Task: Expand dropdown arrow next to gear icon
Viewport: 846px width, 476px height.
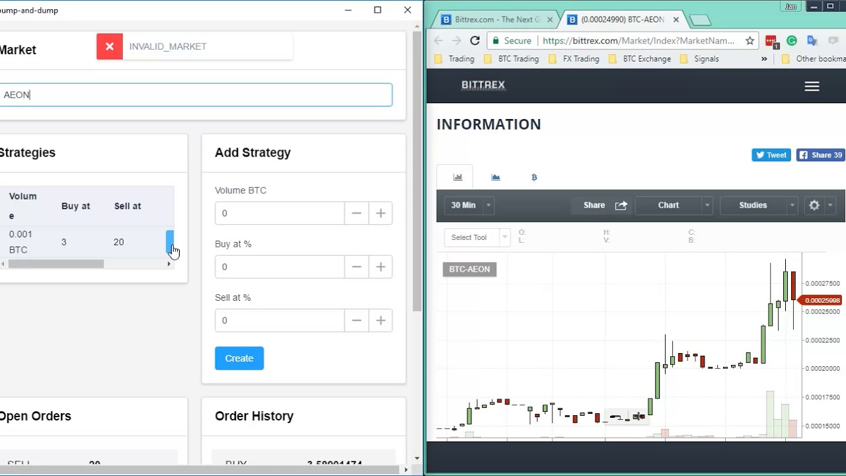Action: (831, 206)
